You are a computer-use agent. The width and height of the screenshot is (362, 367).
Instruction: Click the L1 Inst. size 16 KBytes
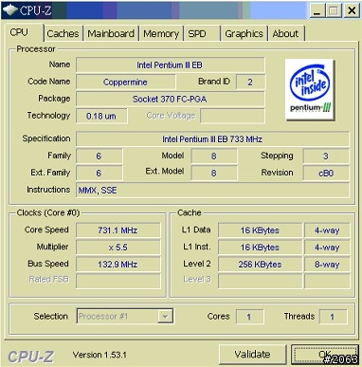click(x=260, y=248)
